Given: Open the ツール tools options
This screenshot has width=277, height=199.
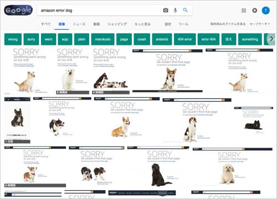Looking at the screenshot, I should pyautogui.click(x=183, y=24).
